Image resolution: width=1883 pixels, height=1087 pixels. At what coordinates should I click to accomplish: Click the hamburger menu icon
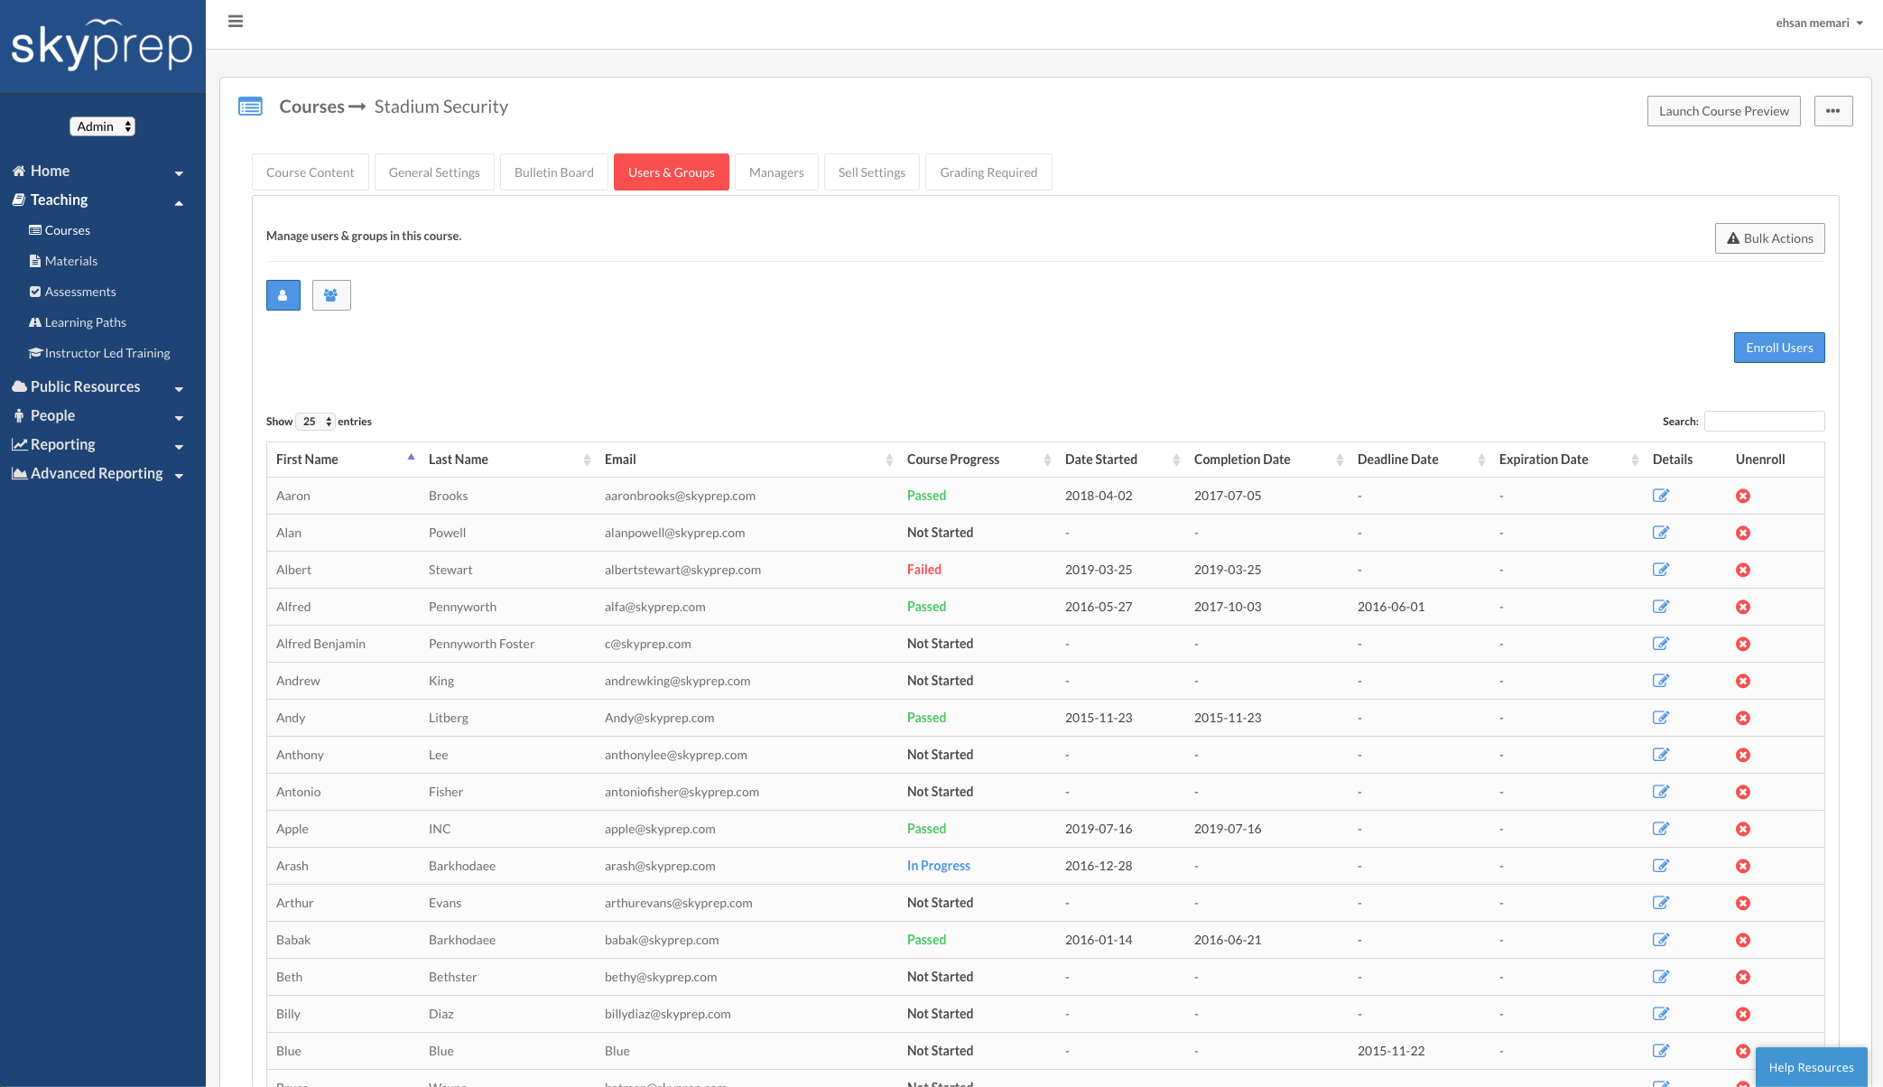click(236, 22)
